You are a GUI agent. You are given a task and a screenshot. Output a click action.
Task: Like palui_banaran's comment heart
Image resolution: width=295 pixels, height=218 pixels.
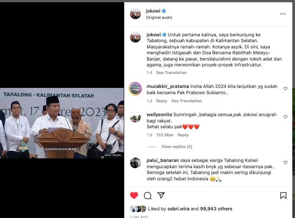pos(286,162)
